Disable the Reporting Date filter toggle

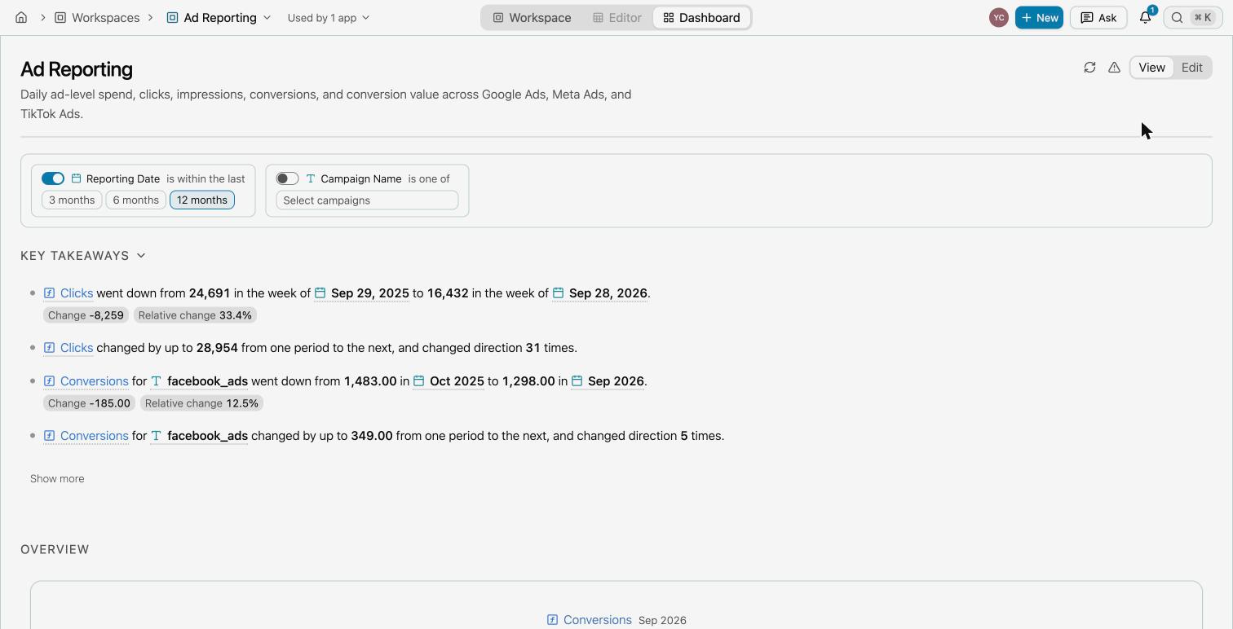pyautogui.click(x=53, y=178)
